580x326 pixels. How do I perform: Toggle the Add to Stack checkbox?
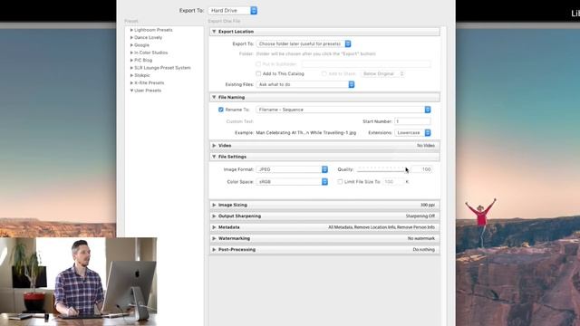(x=324, y=74)
